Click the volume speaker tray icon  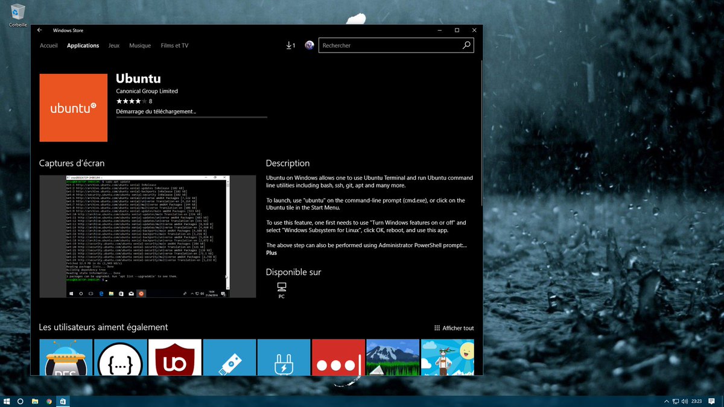(685, 401)
